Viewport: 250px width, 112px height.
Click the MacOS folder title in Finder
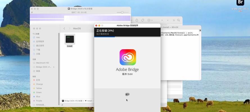coord(77,28)
